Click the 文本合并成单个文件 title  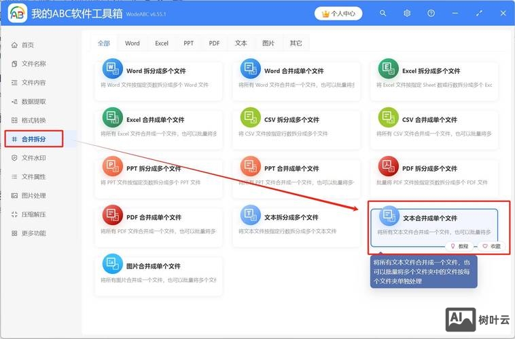pyautogui.click(x=430, y=218)
